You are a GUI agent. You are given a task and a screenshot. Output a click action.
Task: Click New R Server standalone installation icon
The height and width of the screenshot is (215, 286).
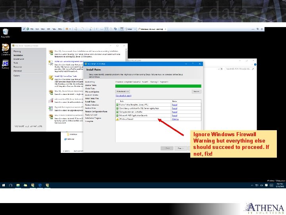click(51, 116)
